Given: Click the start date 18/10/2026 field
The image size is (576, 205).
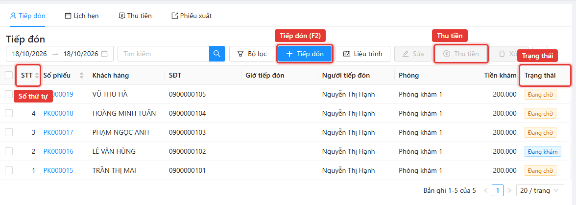Looking at the screenshot, I should (x=29, y=54).
